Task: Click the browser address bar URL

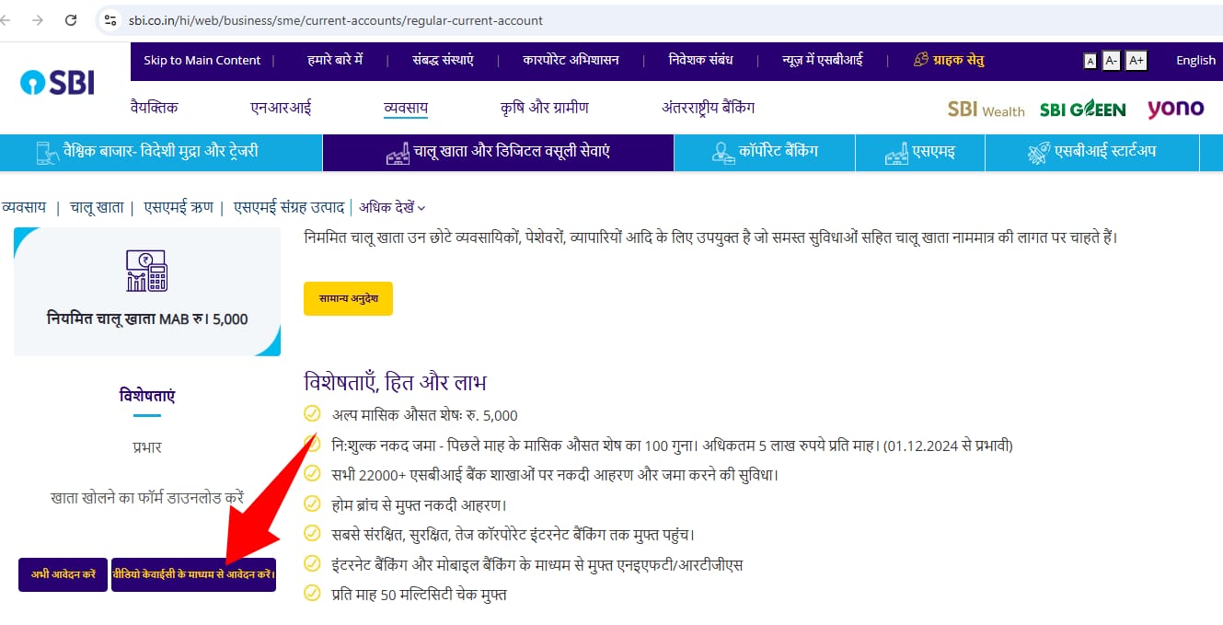Action: coord(336,19)
